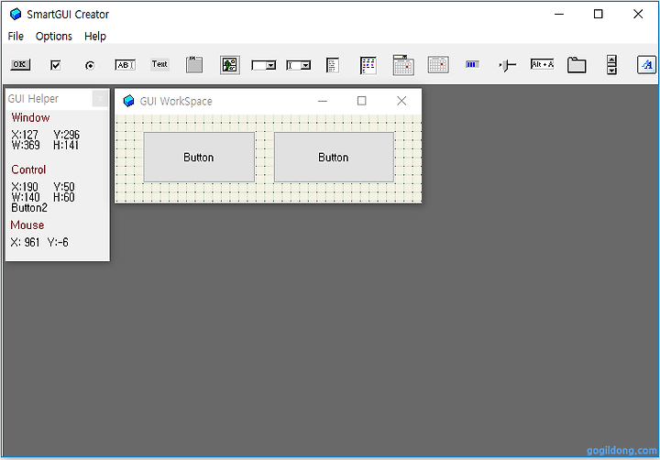Click the control X:190 value
Viewport: 660px width, 460px height.
click(25, 187)
